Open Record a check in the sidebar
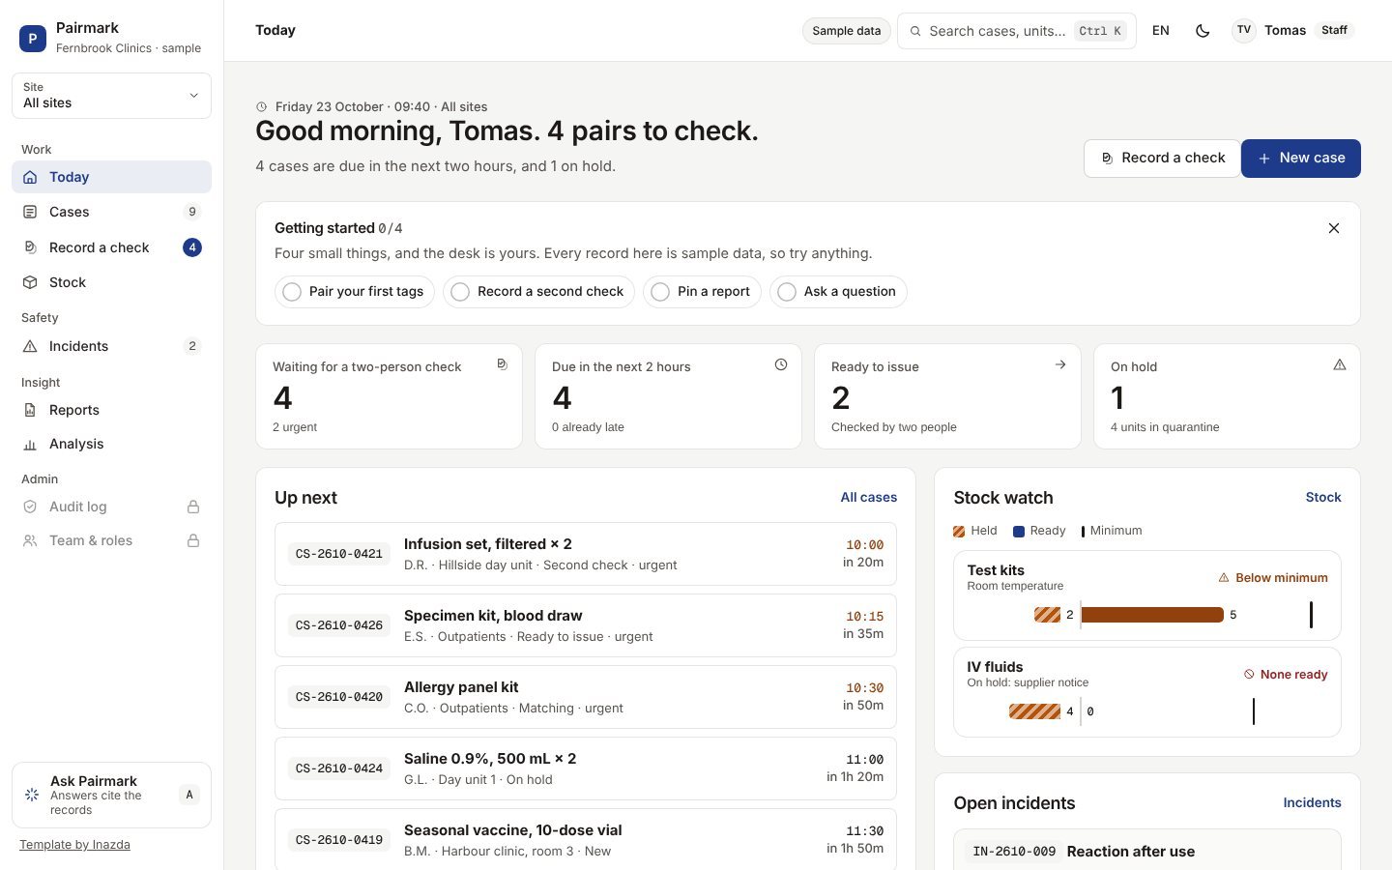The image size is (1392, 870). point(111,247)
